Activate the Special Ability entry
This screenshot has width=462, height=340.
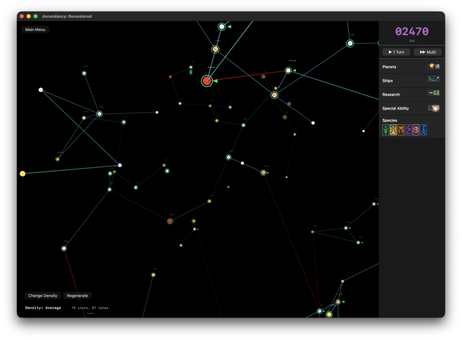coord(411,108)
